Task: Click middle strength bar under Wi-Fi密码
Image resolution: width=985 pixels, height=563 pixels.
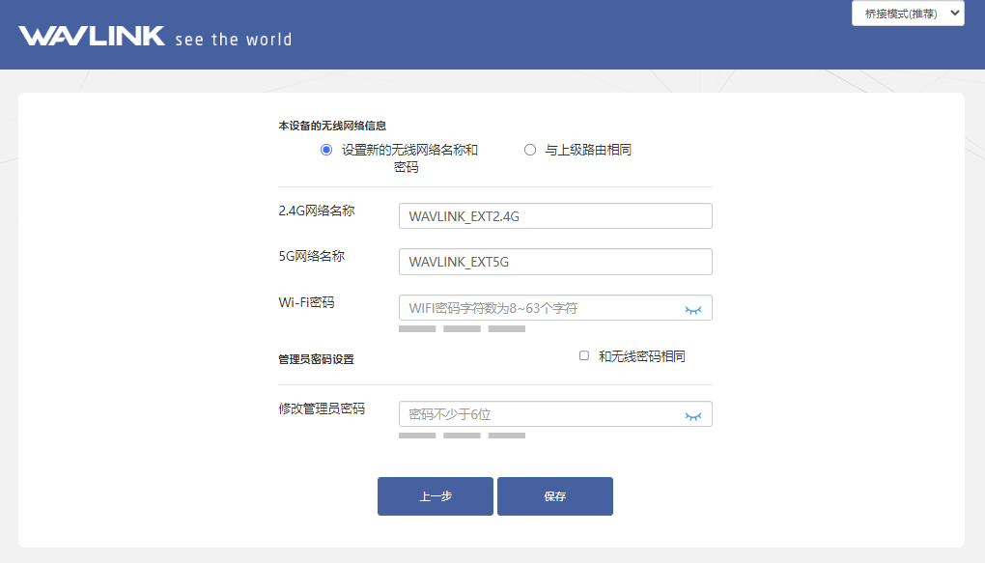Action: (x=462, y=329)
